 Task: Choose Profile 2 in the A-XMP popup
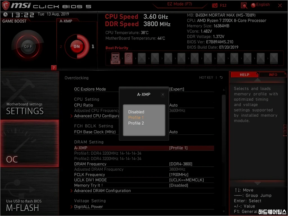point(136,123)
